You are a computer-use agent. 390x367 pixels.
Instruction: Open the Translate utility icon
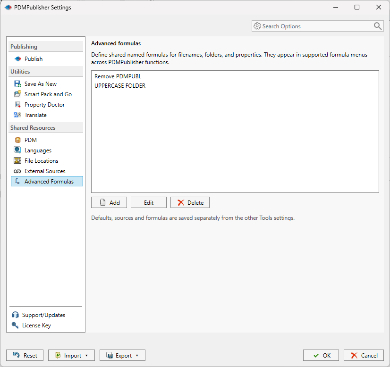(17, 115)
